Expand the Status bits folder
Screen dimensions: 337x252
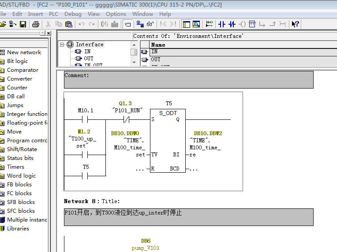(x=20, y=158)
